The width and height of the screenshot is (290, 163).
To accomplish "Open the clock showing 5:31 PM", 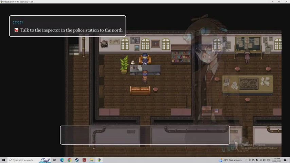I will click(277, 160).
